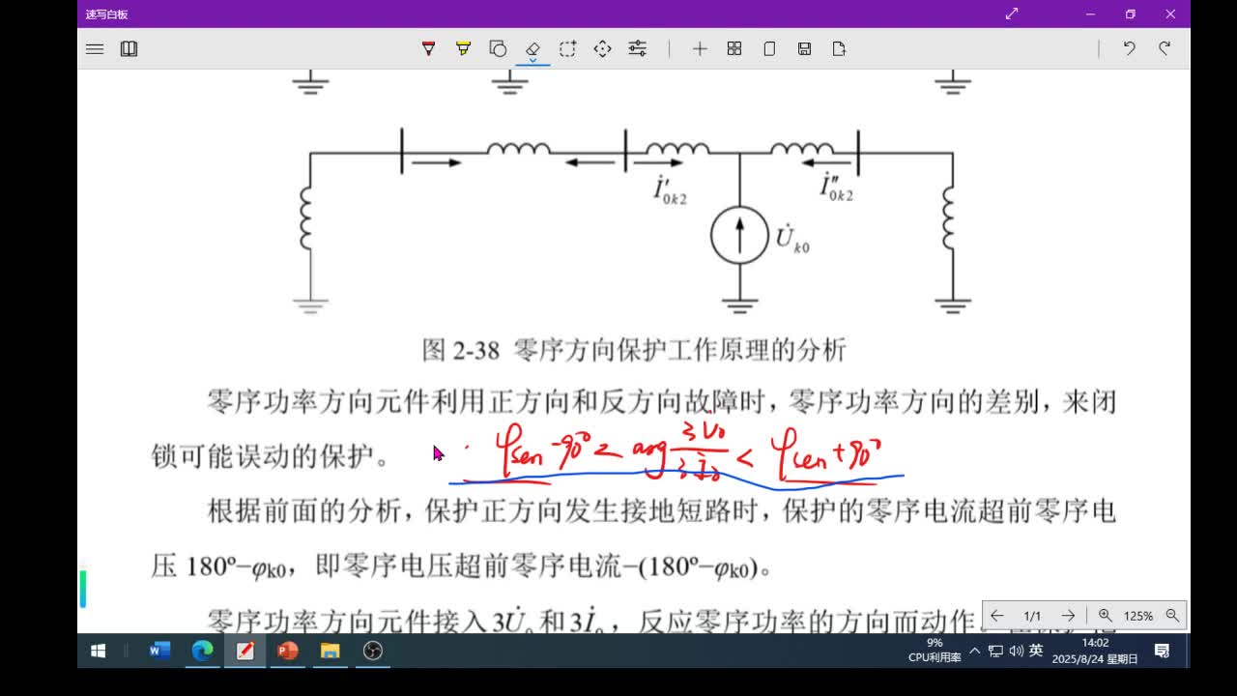The height and width of the screenshot is (696, 1237).
Task: Choose the shapes tool
Action: (x=498, y=48)
